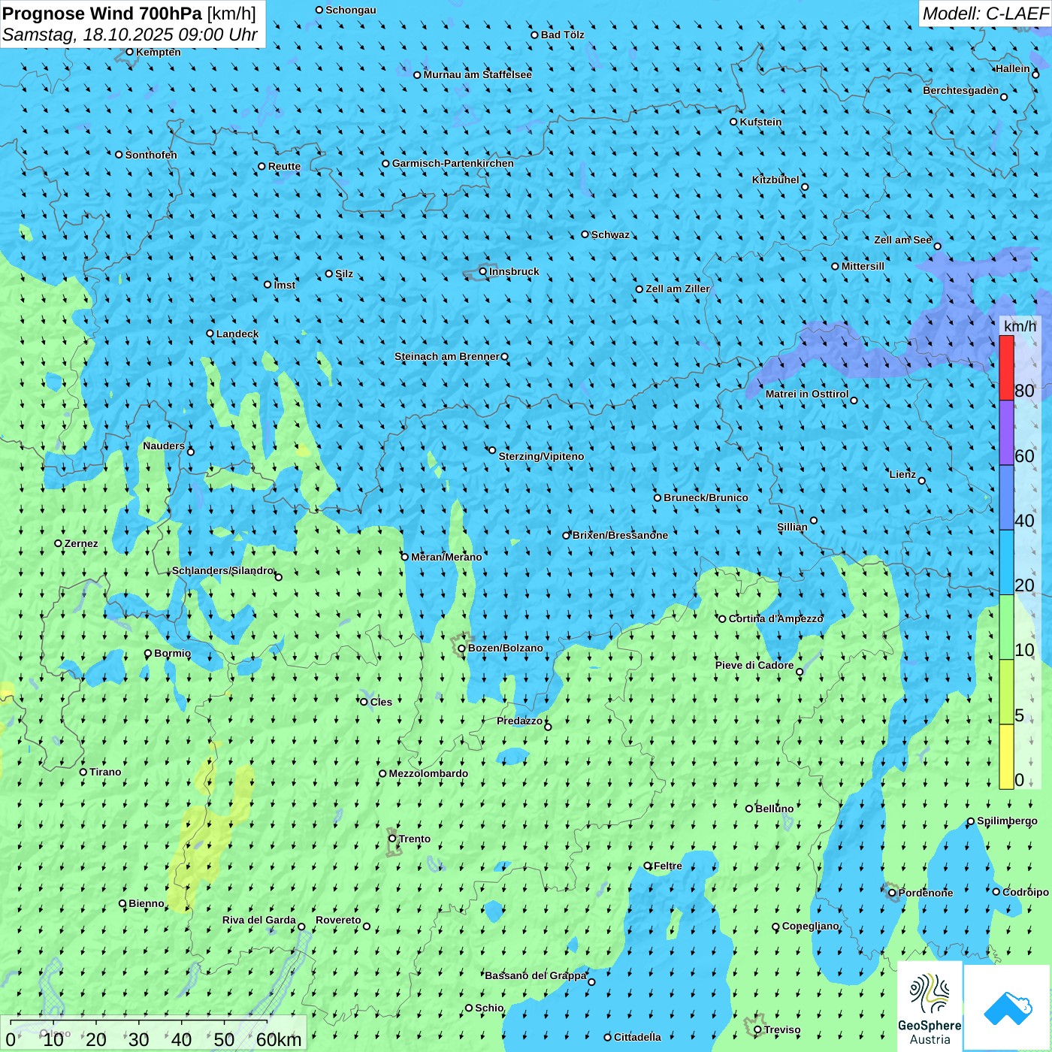Click the Schongau label
Viewport: 1052px width, 1052px height.
click(x=351, y=10)
